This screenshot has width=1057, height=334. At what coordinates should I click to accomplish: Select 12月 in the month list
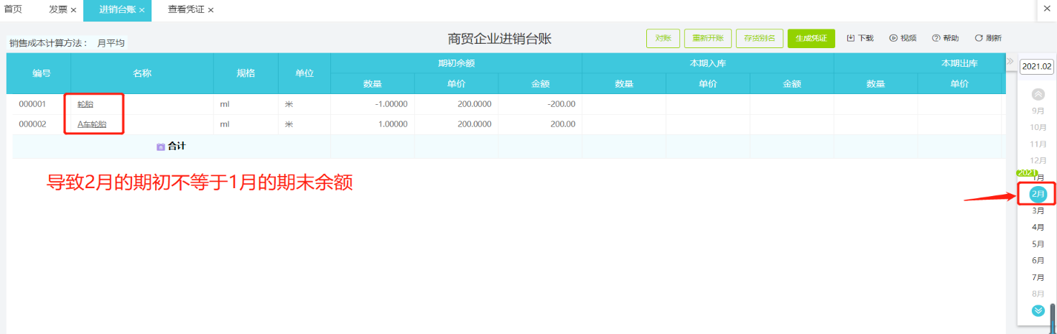pos(1038,160)
